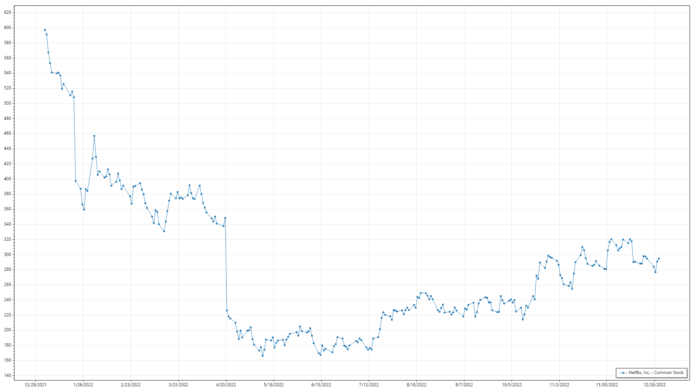Select the 300 y-axis label
The height and width of the screenshot is (391, 695).
8,255
